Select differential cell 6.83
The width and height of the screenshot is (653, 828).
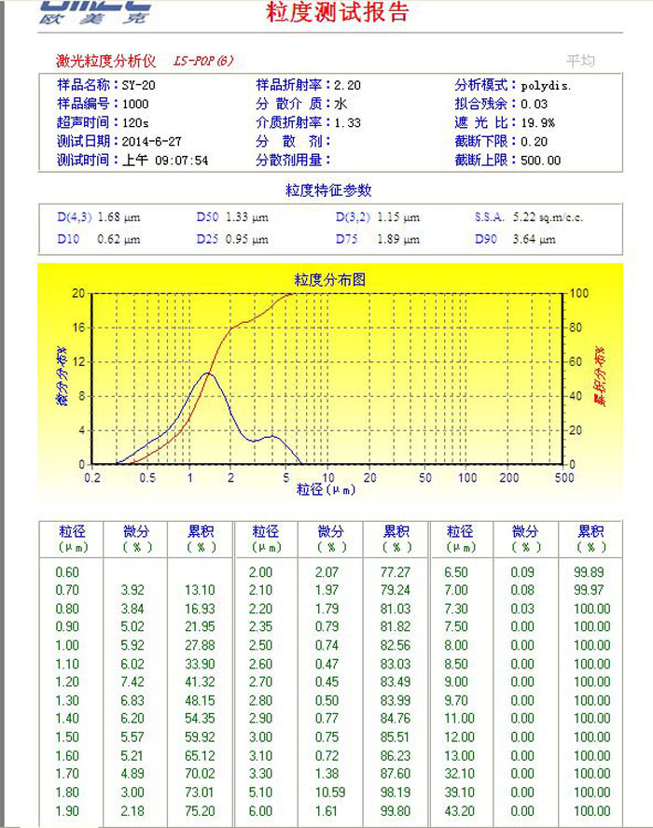click(x=132, y=700)
